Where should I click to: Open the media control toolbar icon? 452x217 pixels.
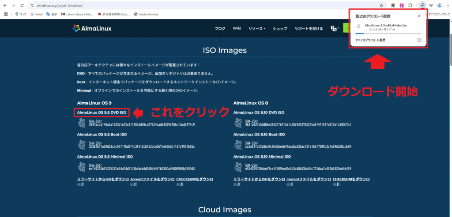[431, 5]
